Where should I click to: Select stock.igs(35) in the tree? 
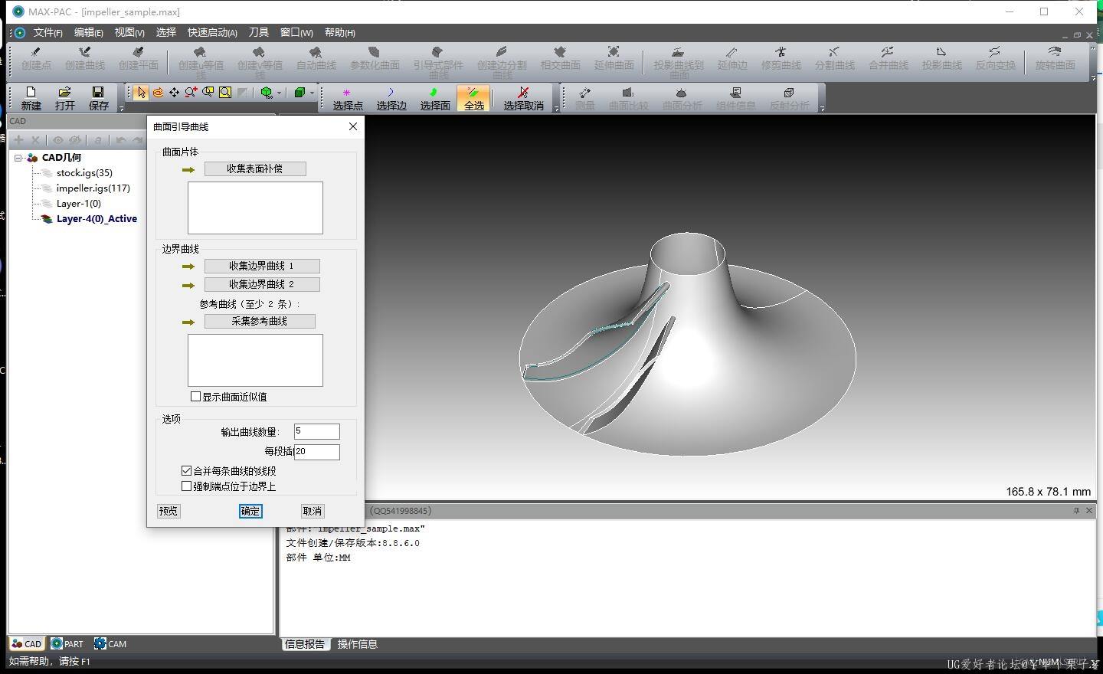84,173
